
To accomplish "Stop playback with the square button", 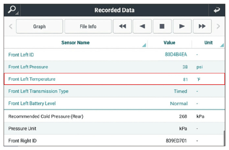I will click(x=162, y=26).
